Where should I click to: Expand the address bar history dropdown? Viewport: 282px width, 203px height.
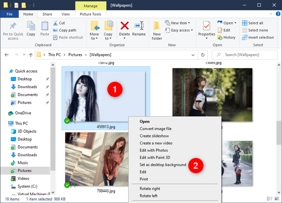tap(193, 55)
